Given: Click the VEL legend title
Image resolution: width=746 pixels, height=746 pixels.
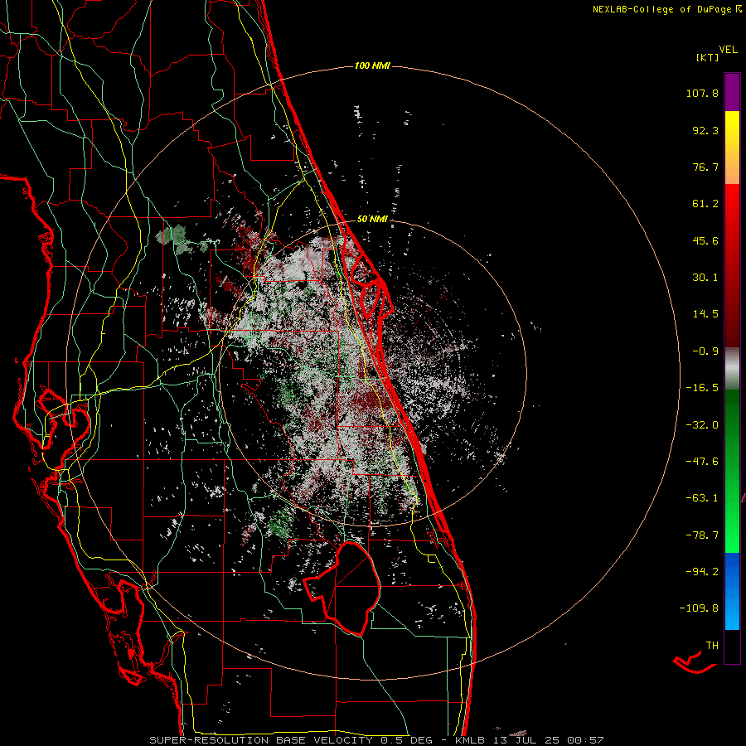Looking at the screenshot, I should [728, 50].
